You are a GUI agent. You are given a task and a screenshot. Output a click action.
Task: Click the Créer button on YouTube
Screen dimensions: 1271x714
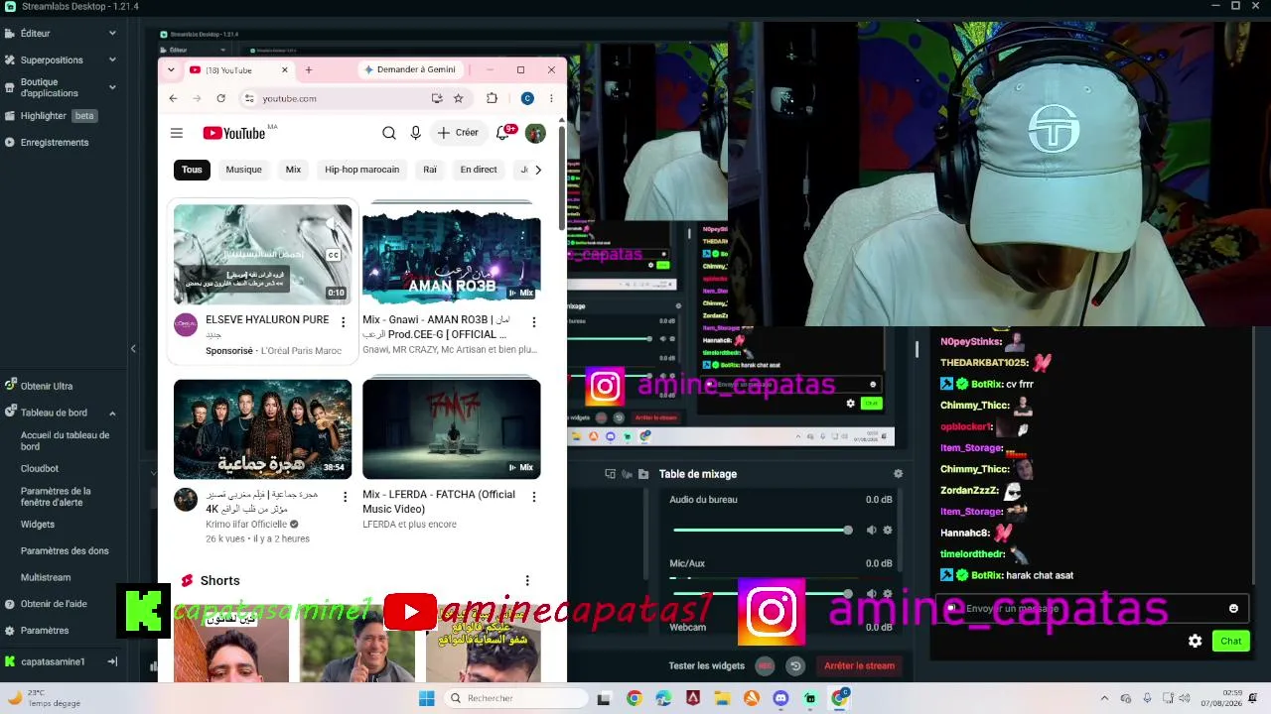(458, 133)
